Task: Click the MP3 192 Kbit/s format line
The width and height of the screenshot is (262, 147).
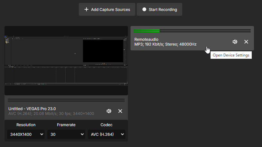Action: (x=165, y=44)
